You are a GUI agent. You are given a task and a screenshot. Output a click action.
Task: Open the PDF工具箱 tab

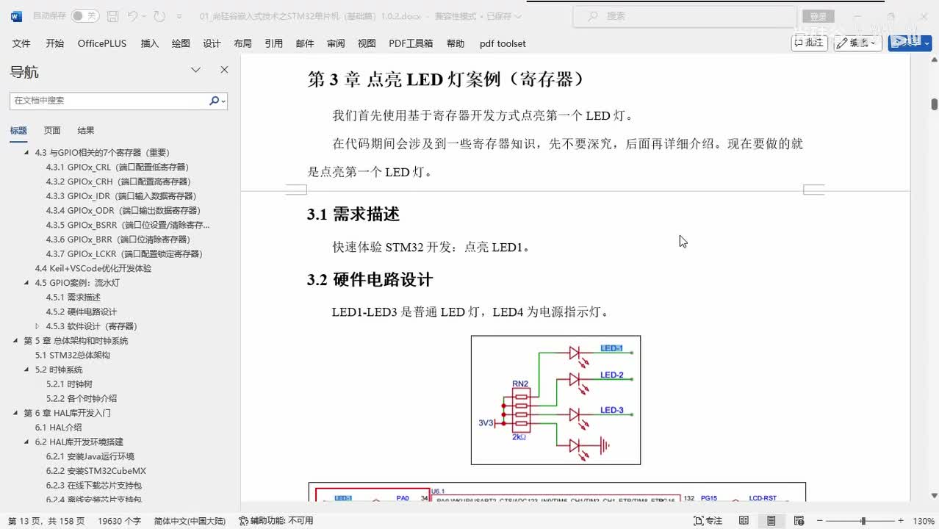(411, 43)
